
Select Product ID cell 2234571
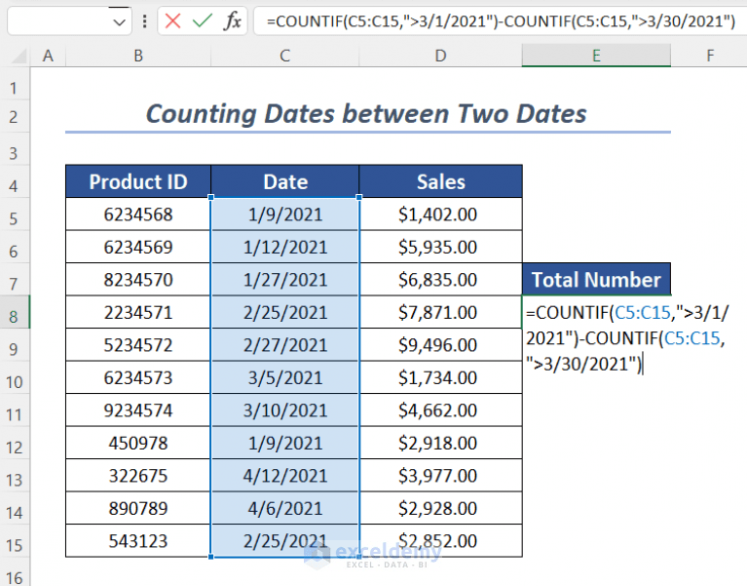click(138, 312)
